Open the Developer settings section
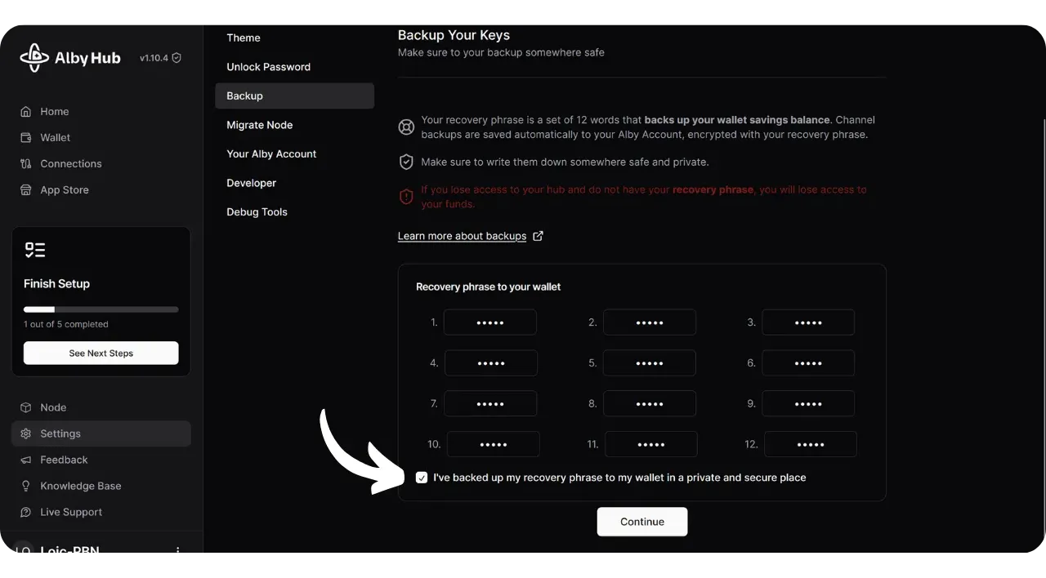1046x578 pixels. 251,183
